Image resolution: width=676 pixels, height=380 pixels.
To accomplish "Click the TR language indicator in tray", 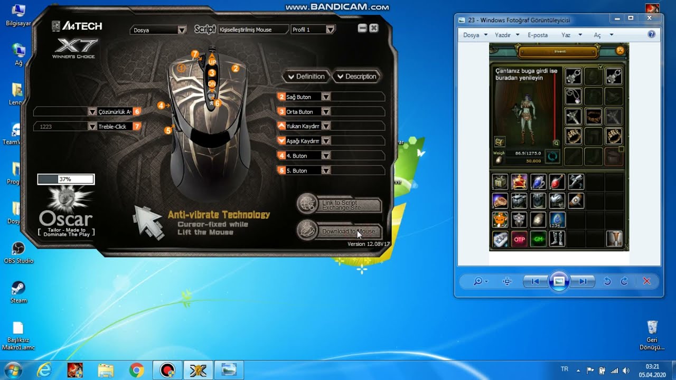I will pos(564,369).
